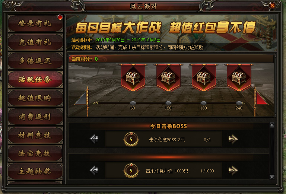
Task: Open the 60-point treasure chest reward
Action: click(x=133, y=78)
